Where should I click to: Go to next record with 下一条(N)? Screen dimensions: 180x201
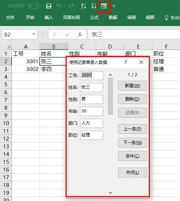coord(133,143)
